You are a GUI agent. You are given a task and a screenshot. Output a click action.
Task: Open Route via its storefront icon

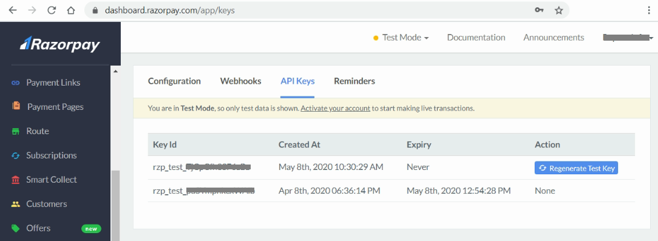(x=16, y=131)
